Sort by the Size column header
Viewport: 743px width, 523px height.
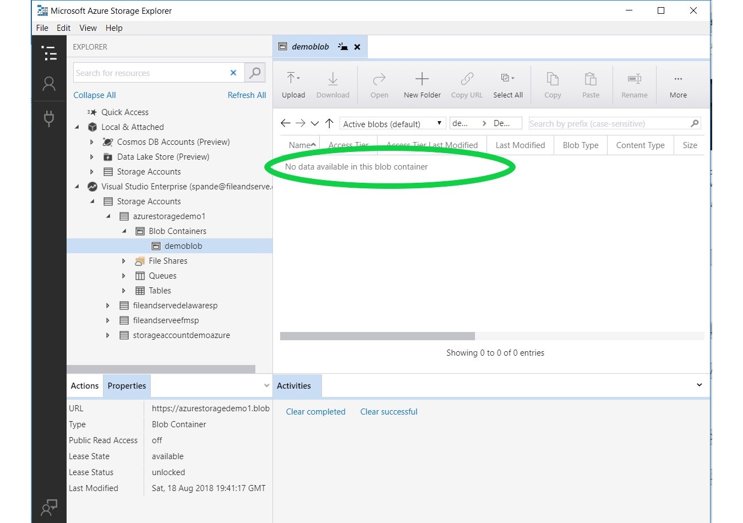[690, 145]
